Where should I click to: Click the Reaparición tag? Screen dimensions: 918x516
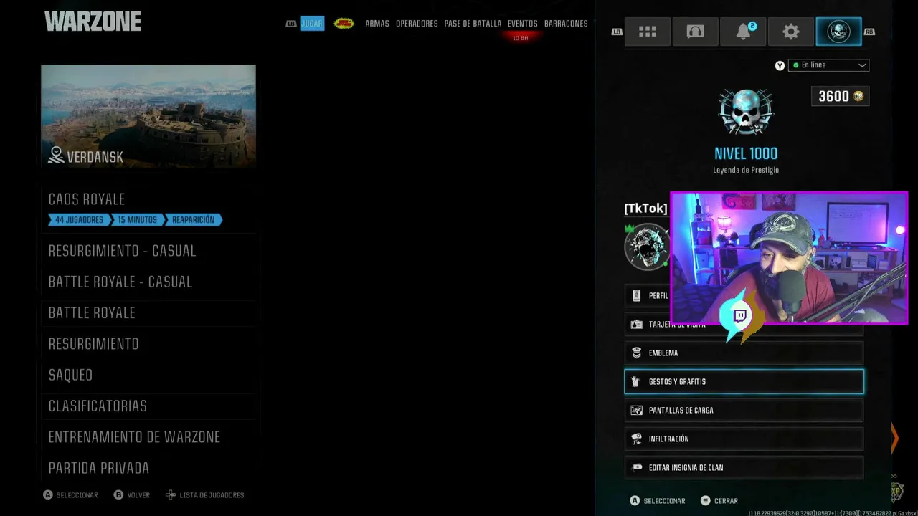[x=194, y=220]
